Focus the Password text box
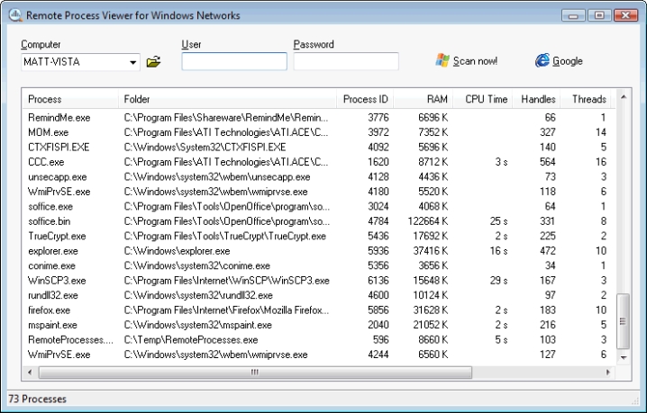 (x=346, y=61)
